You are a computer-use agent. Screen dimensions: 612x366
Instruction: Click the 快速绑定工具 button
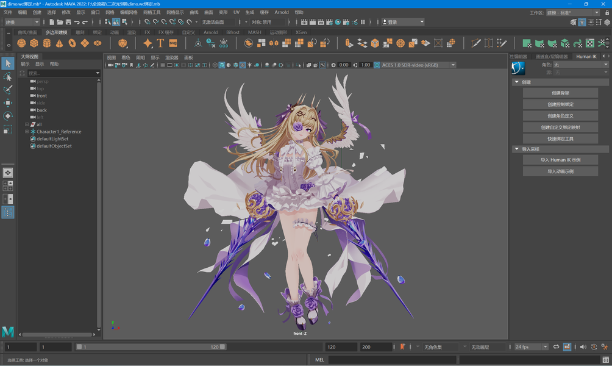[560, 138]
